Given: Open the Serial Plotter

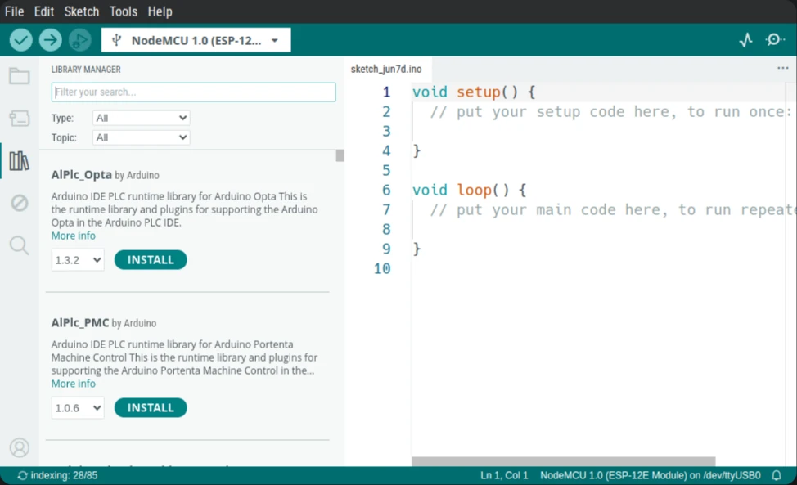Looking at the screenshot, I should (745, 39).
